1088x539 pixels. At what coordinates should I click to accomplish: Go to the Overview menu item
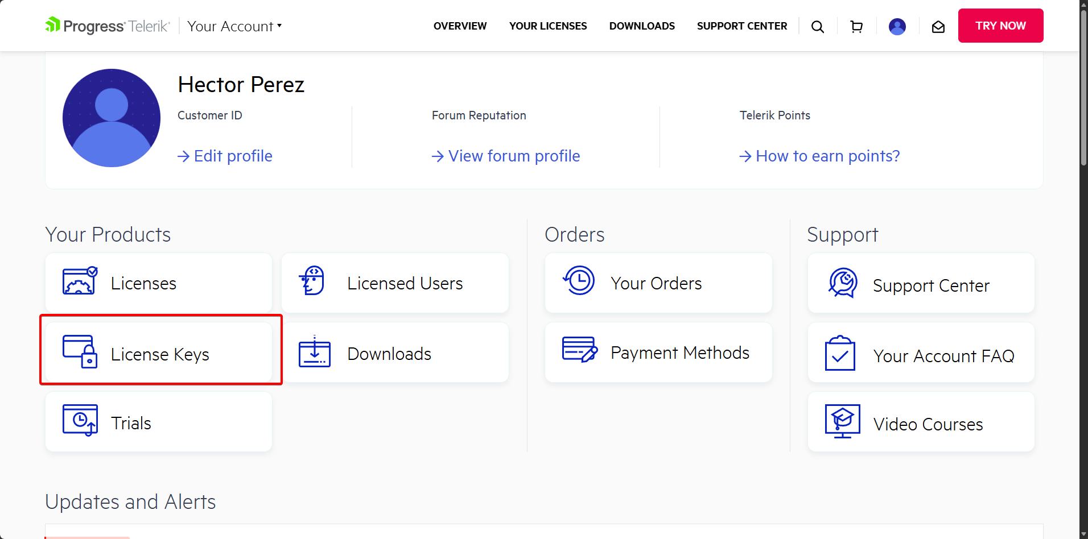pyautogui.click(x=460, y=26)
